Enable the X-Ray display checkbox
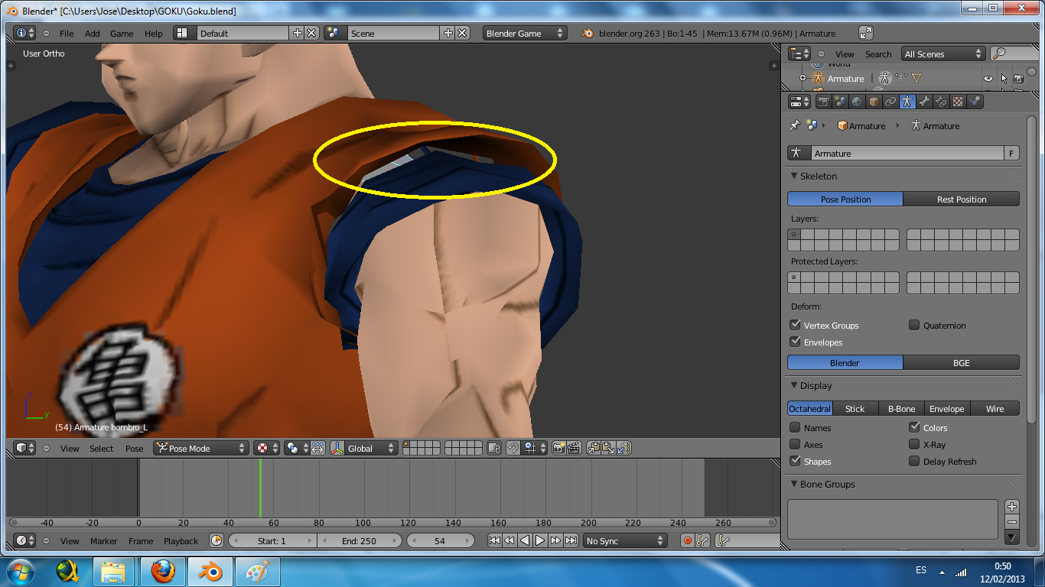Screen dimensions: 1045x587 914,445
